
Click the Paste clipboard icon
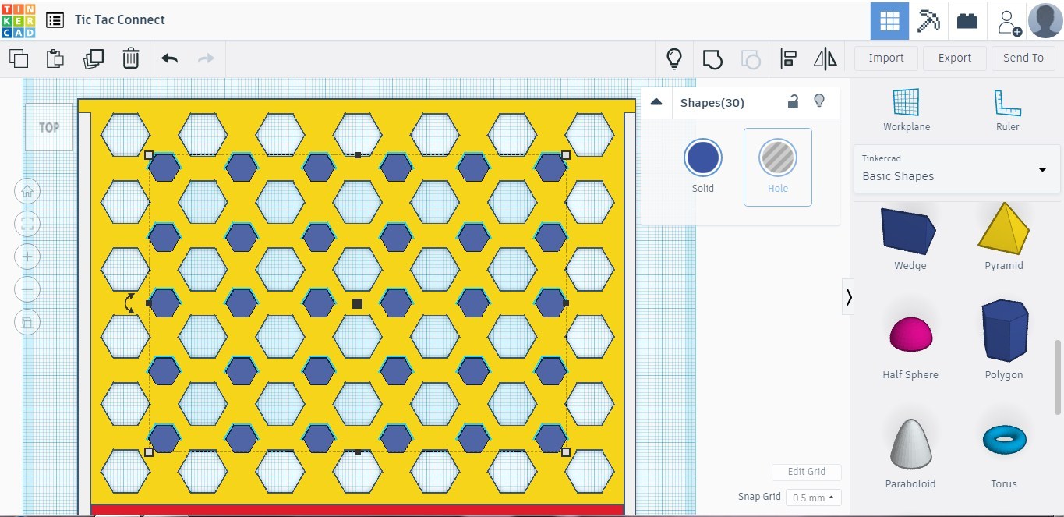(55, 58)
